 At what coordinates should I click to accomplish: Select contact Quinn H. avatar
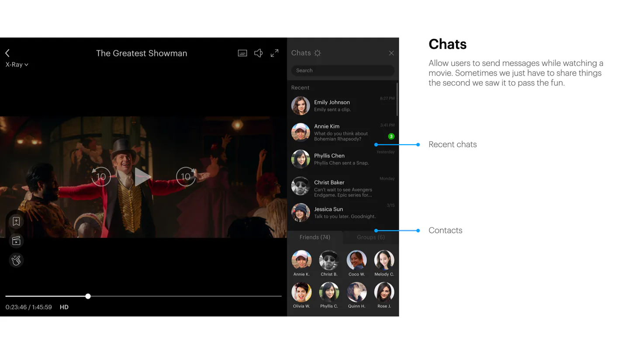tap(356, 292)
